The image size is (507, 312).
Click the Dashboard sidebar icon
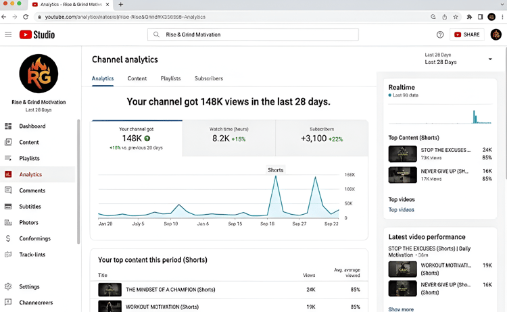8,126
